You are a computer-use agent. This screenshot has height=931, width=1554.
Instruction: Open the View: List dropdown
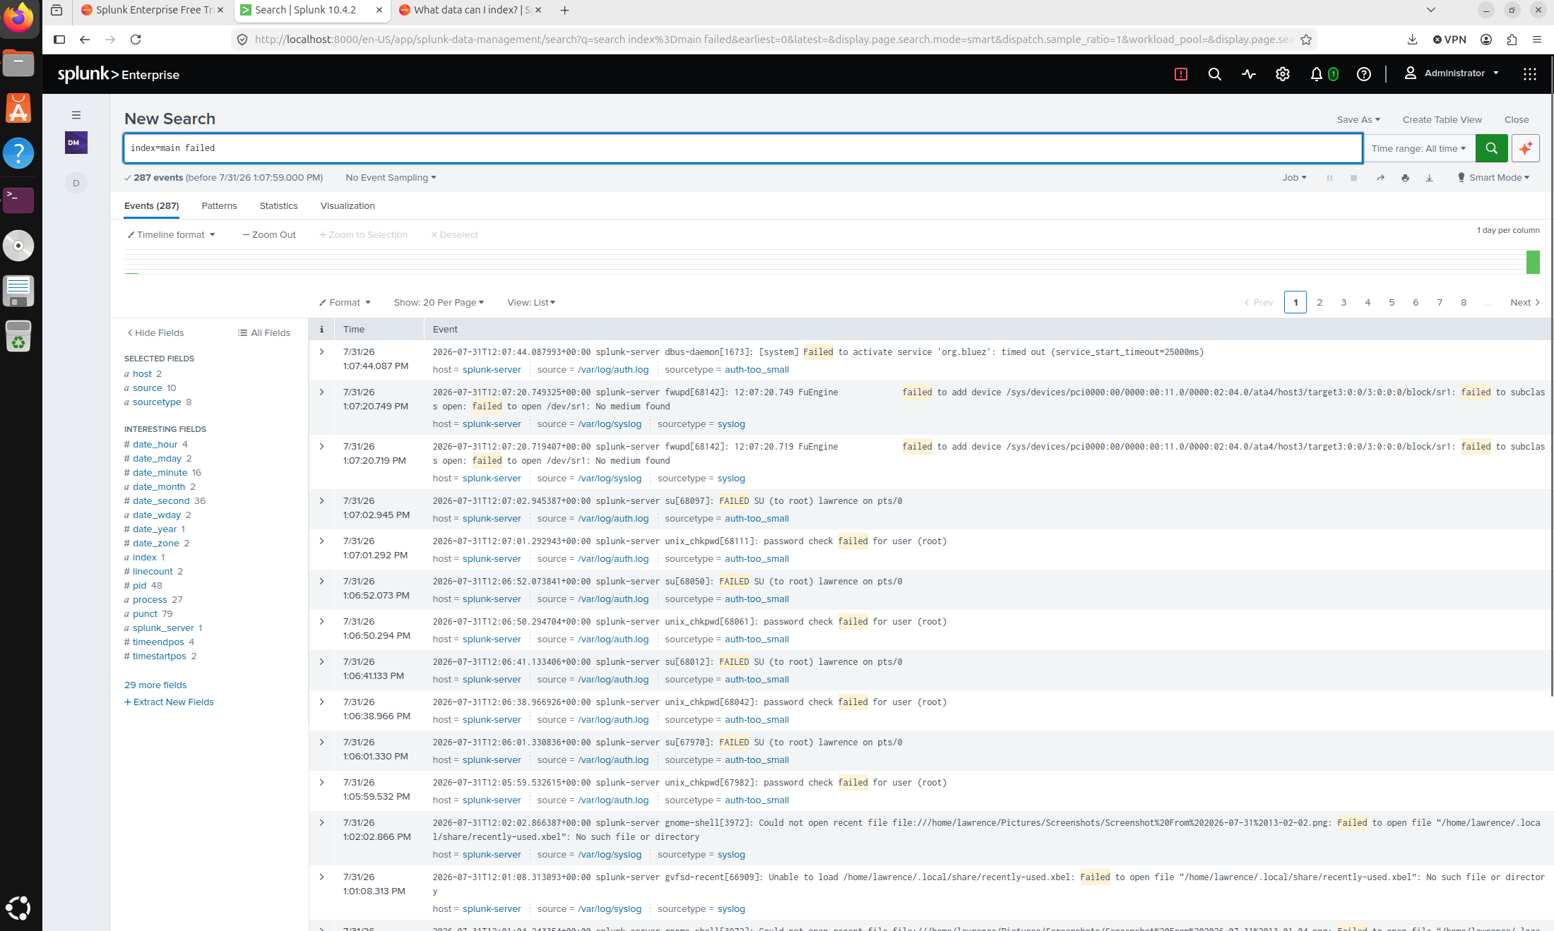point(531,303)
